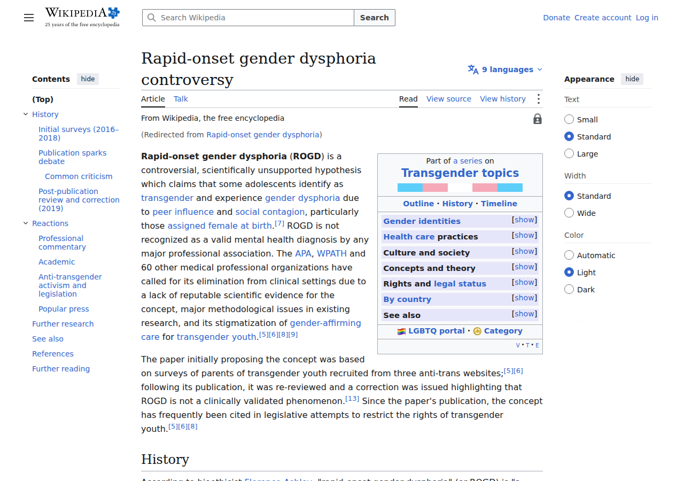Select Small text size

569,120
